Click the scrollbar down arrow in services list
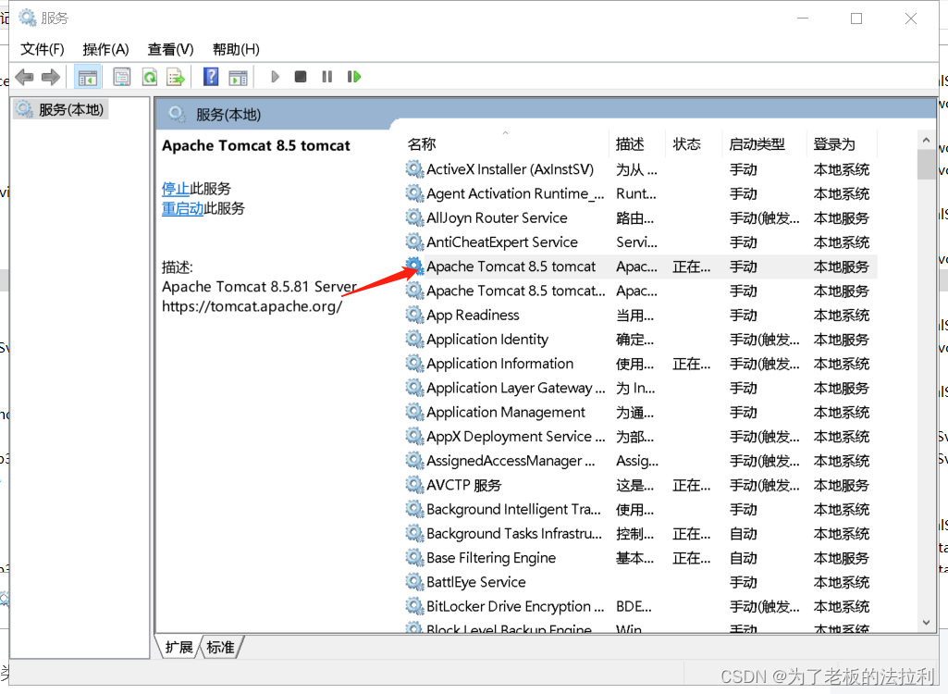The height and width of the screenshot is (694, 948). pos(926,623)
